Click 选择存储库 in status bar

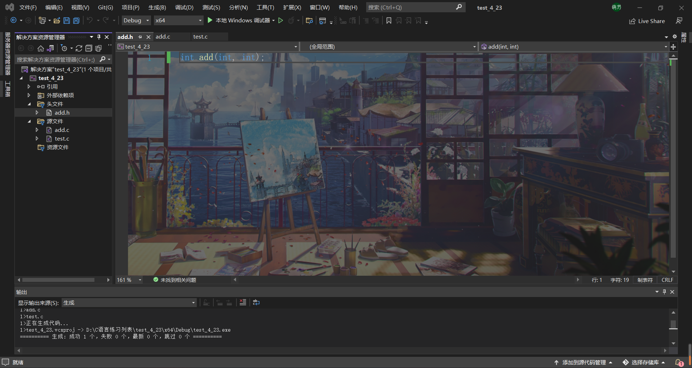(644, 363)
